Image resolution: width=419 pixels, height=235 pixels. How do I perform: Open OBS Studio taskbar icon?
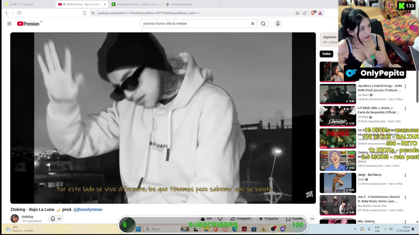pos(273,229)
